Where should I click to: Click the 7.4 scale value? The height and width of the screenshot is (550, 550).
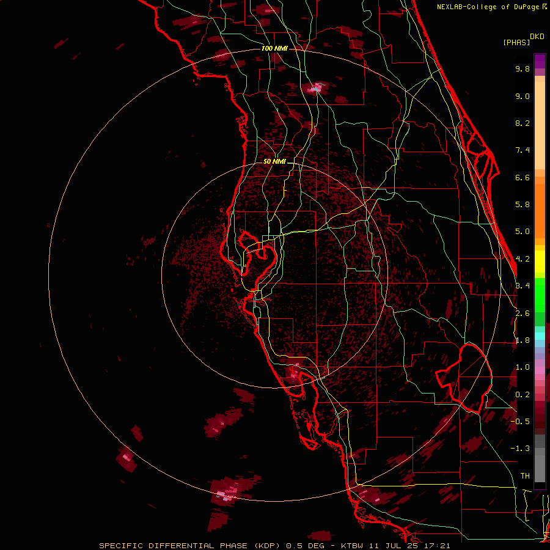522,150
